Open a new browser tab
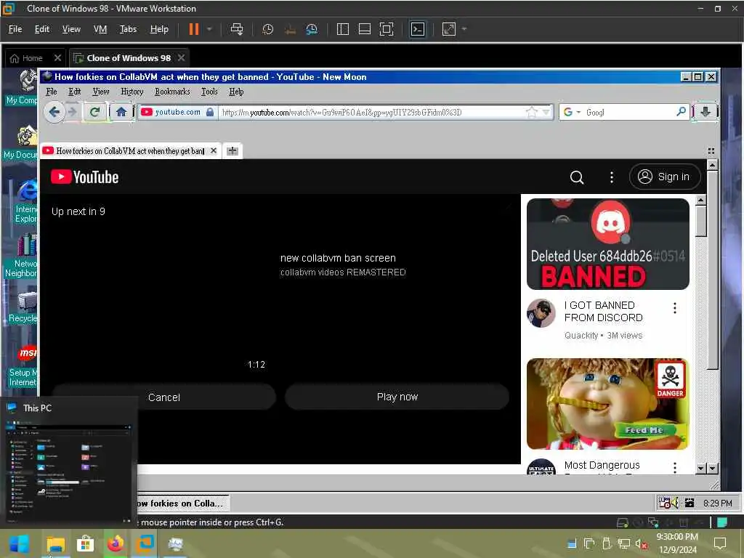Viewport: 744px width, 558px height. pyautogui.click(x=232, y=151)
